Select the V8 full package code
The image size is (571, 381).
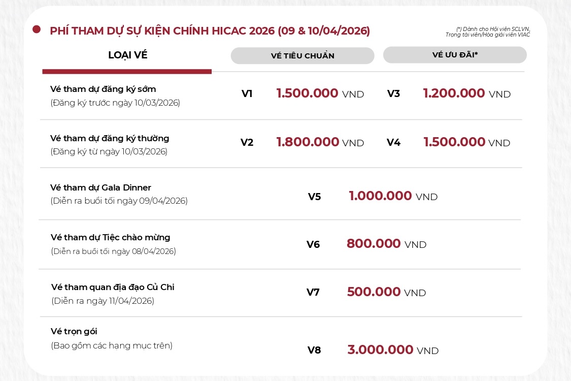[x=314, y=350]
